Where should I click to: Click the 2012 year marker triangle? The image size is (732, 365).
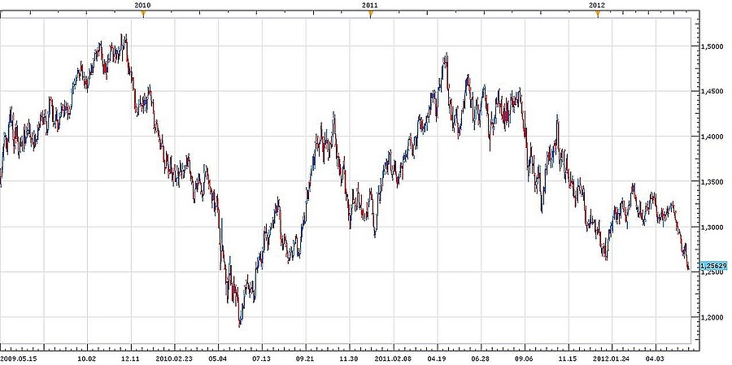click(x=597, y=14)
